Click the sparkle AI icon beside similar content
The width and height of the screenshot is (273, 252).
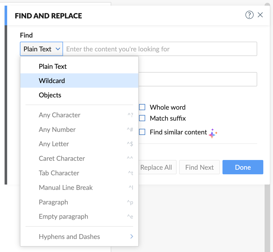(x=213, y=133)
